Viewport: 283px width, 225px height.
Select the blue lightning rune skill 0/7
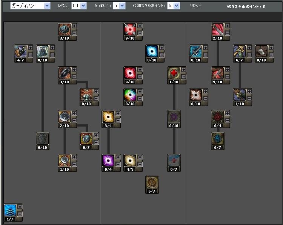pyautogui.click(x=218, y=139)
